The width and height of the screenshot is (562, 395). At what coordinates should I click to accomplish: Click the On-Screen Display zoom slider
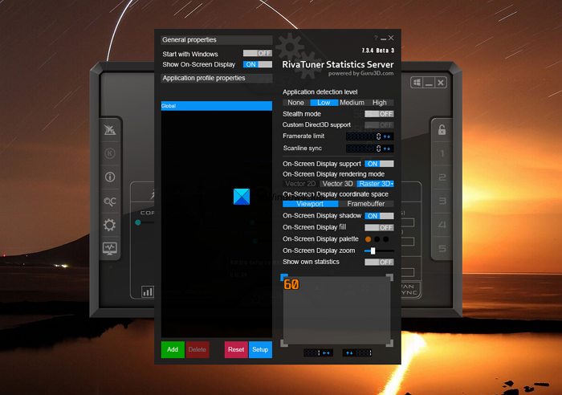[x=379, y=251]
